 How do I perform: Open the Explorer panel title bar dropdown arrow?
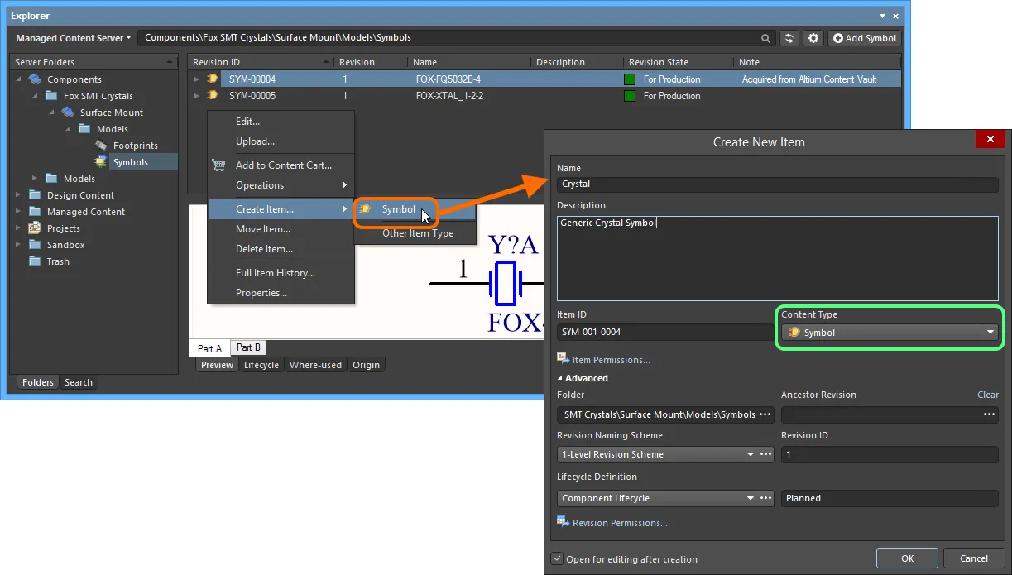(x=883, y=16)
